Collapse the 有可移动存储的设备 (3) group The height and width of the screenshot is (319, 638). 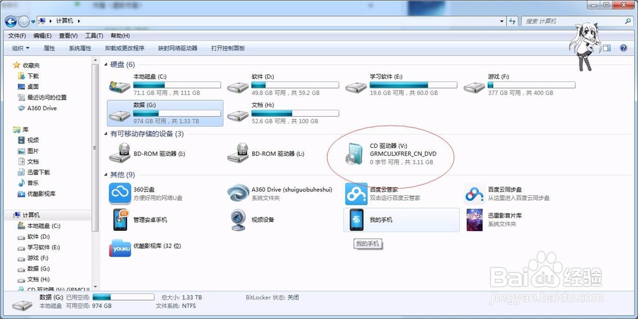[106, 134]
